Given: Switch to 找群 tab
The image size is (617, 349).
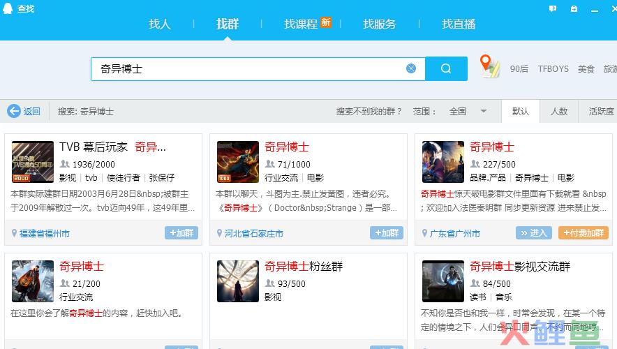Looking at the screenshot, I should [x=228, y=24].
